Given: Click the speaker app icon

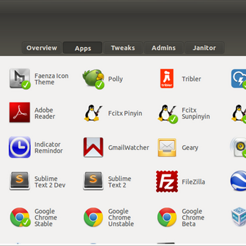Looking at the screenshot, I should 239,147.
